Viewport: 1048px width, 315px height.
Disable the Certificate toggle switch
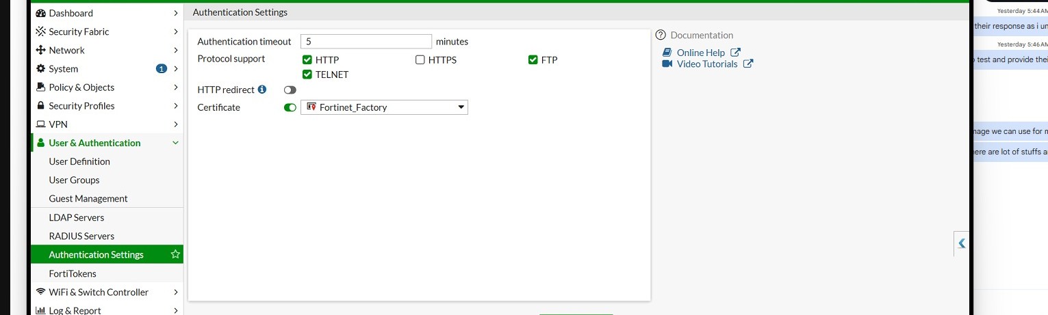(290, 107)
